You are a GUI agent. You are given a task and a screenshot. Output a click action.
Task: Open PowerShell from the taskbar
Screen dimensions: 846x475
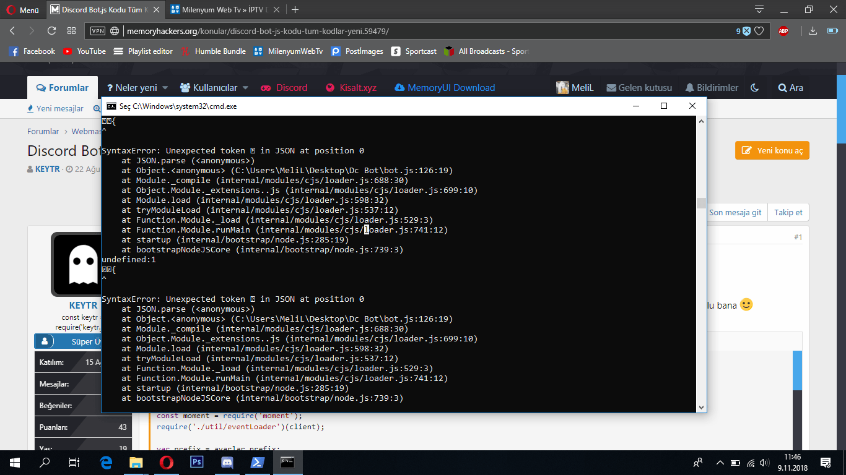[257, 462]
